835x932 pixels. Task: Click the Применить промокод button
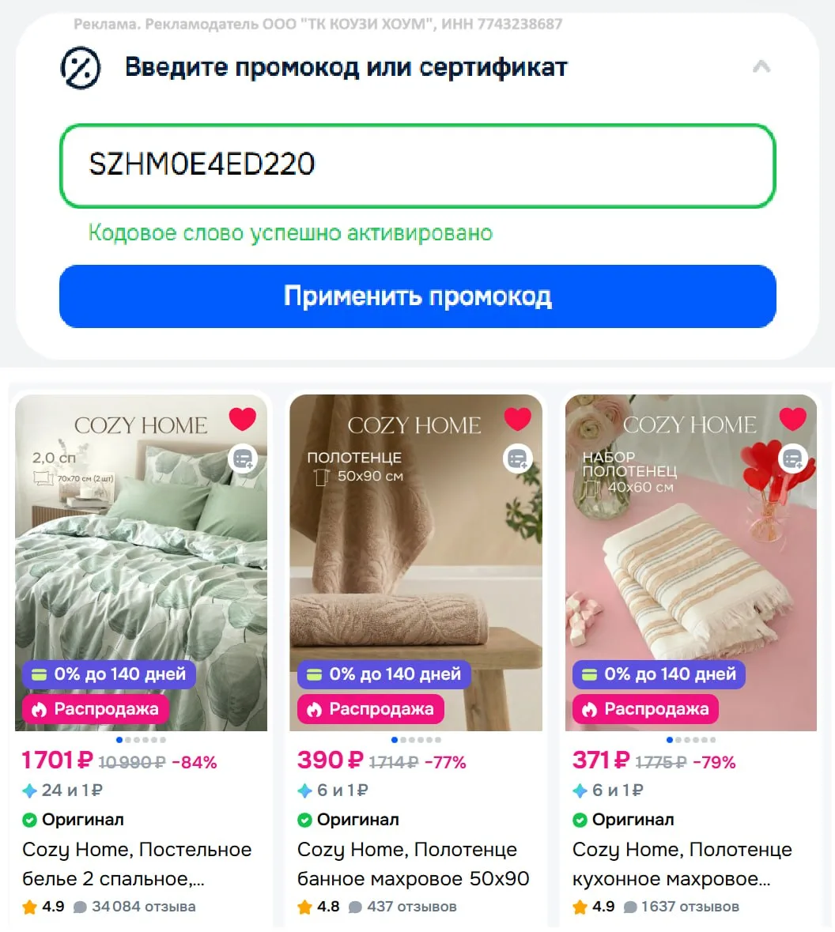click(x=417, y=296)
